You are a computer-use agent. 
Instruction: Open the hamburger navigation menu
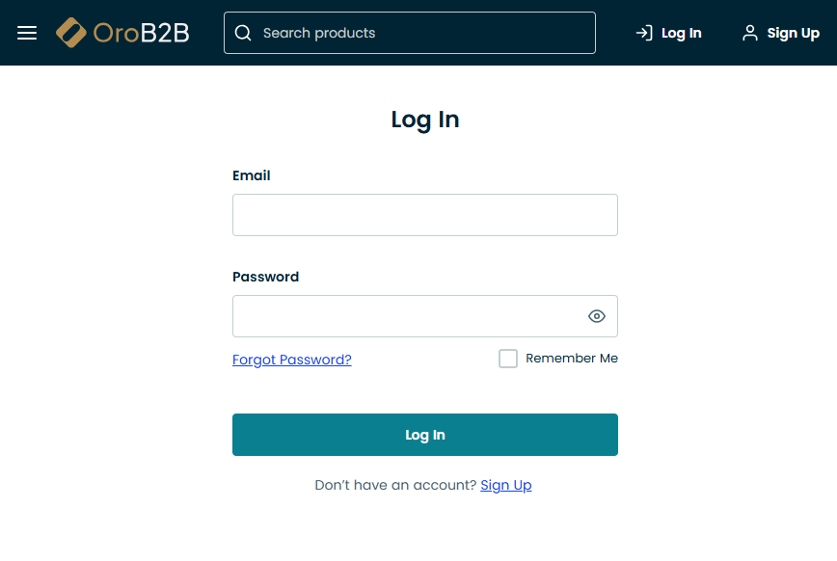(x=27, y=33)
